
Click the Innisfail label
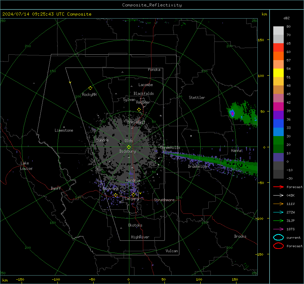(136, 122)
